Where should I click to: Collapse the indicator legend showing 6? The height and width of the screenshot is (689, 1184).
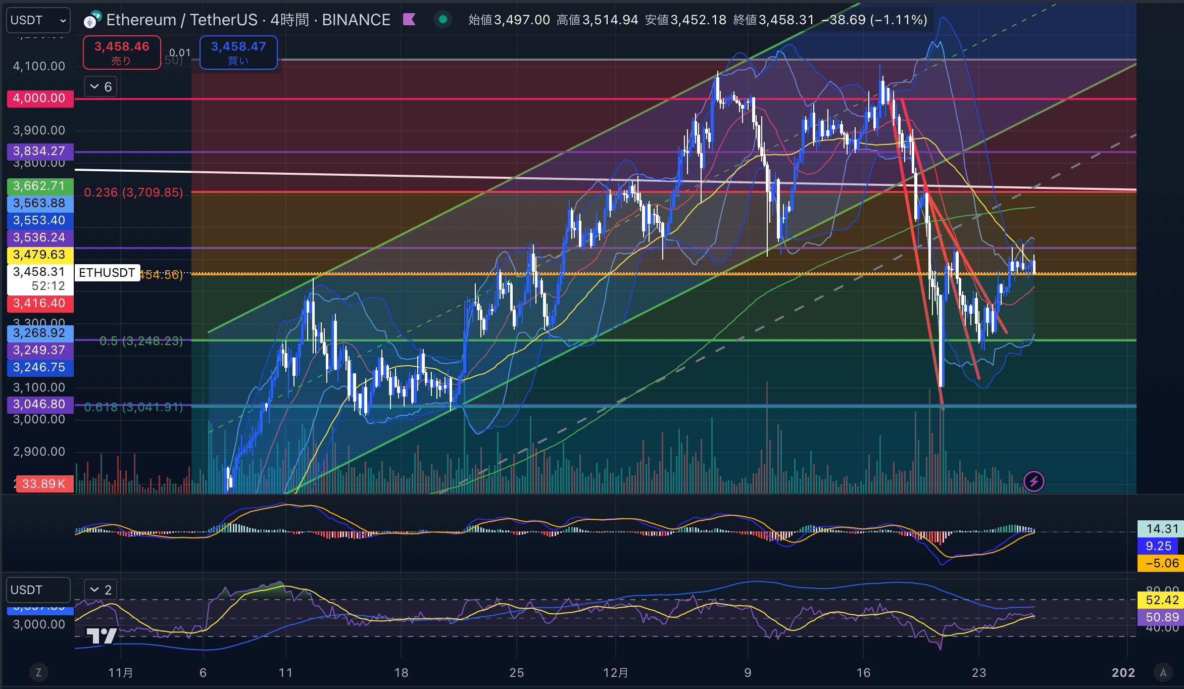[x=101, y=87]
